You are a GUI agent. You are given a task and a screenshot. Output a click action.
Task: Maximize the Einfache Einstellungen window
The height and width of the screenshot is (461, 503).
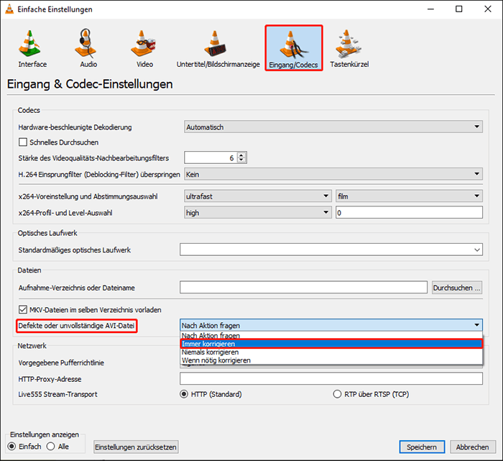(459, 9)
